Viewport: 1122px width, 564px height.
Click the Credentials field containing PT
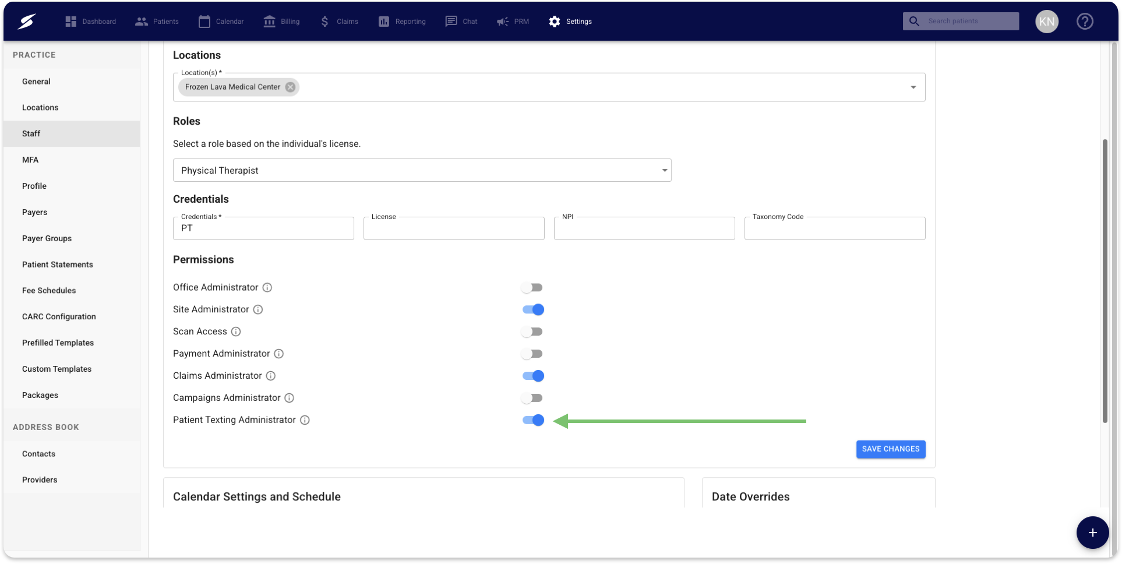coord(263,228)
